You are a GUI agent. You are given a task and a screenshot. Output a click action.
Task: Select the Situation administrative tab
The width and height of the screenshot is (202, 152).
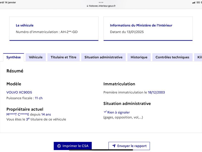click(x=104, y=57)
